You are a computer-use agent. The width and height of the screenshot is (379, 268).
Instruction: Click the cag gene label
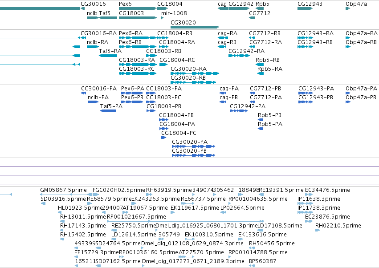pyautogui.click(x=222, y=4)
